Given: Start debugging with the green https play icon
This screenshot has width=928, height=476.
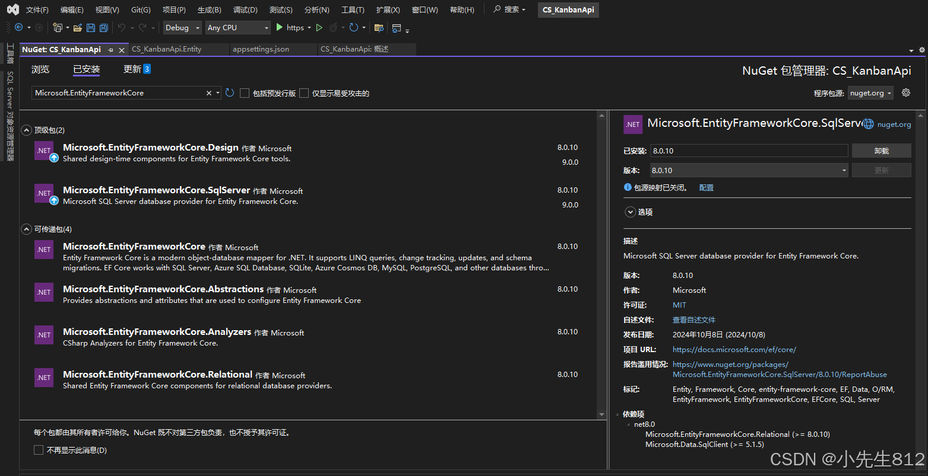Looking at the screenshot, I should (280, 27).
